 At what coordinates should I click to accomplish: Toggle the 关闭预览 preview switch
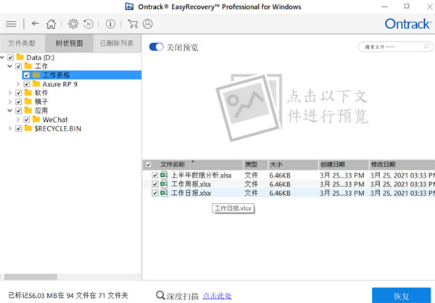pos(156,47)
